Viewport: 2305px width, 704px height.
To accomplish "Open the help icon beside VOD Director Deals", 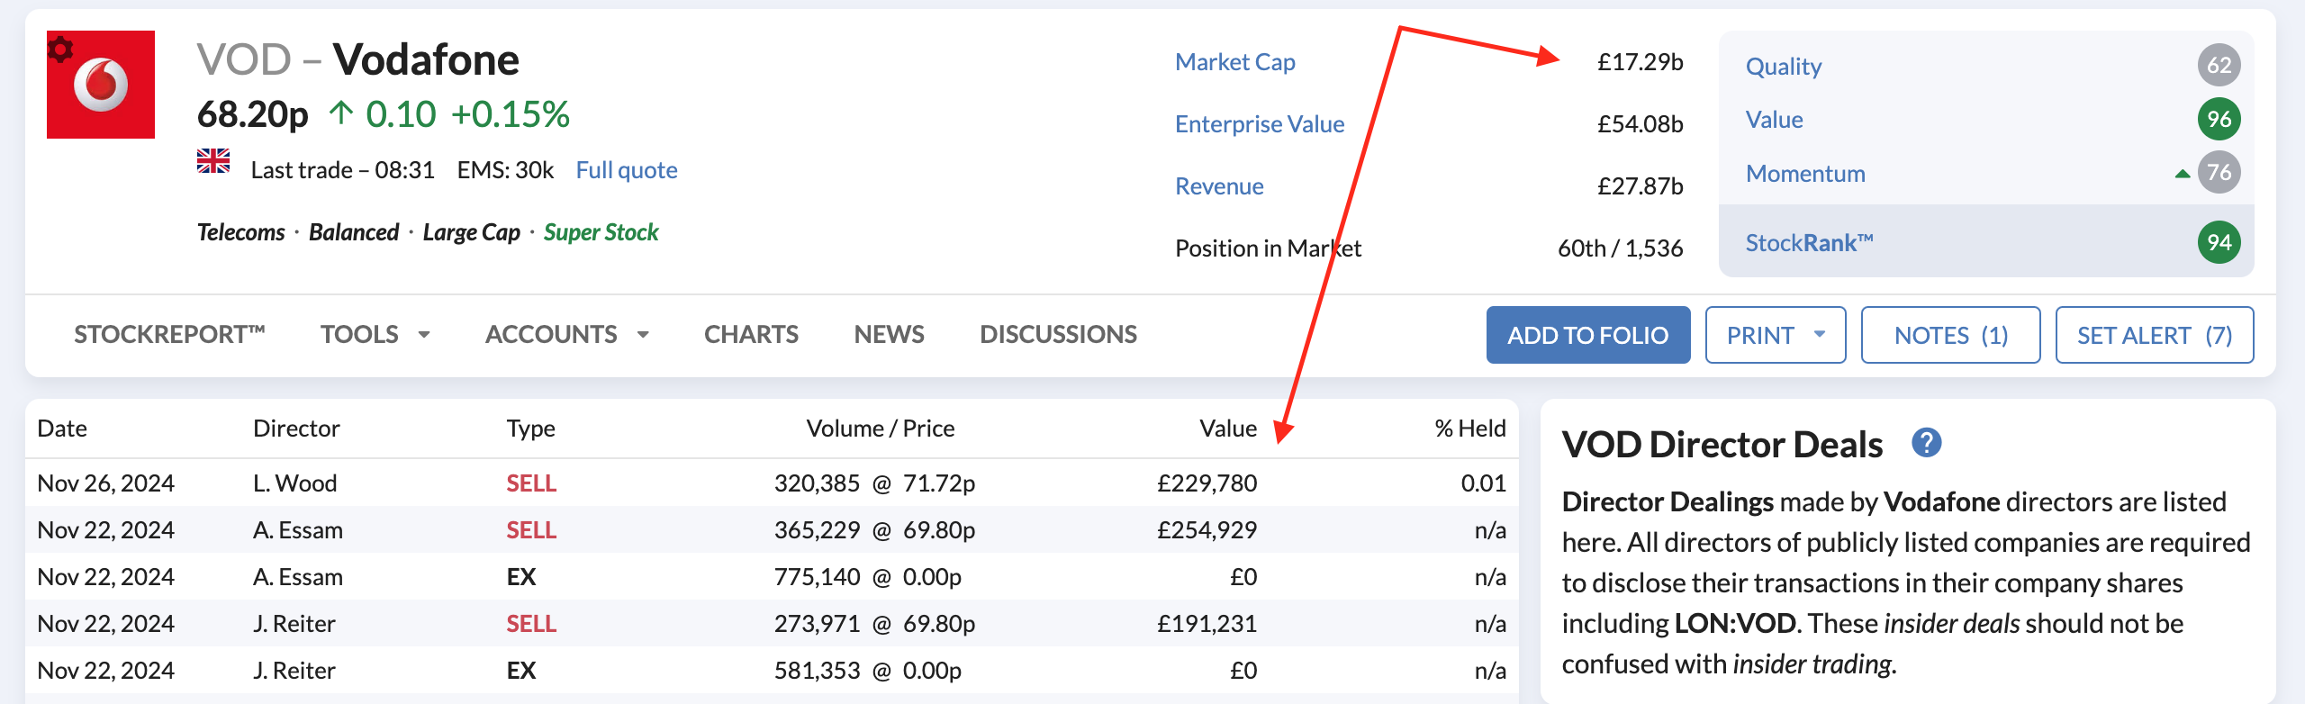I will point(1927,443).
